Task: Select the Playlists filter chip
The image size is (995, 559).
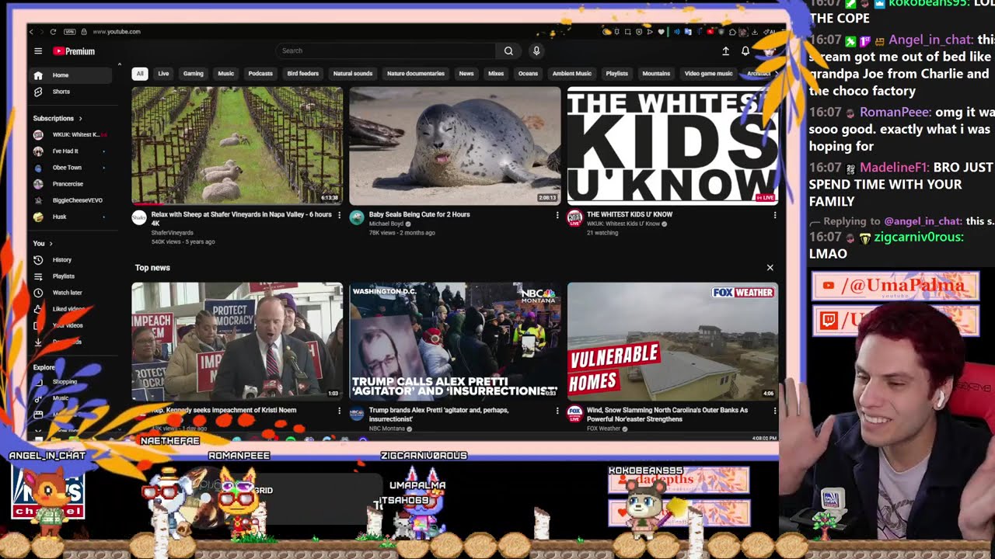Action: (616, 74)
